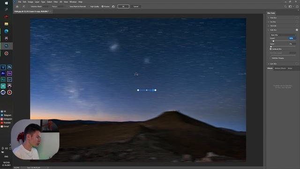Enable Edit Blur Shapes checkbox

pos(271,58)
